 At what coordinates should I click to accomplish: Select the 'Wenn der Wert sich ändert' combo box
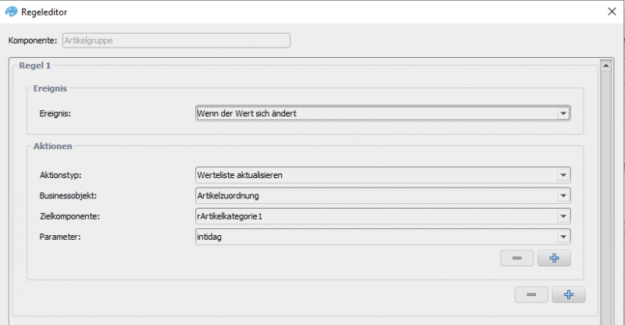click(x=383, y=113)
